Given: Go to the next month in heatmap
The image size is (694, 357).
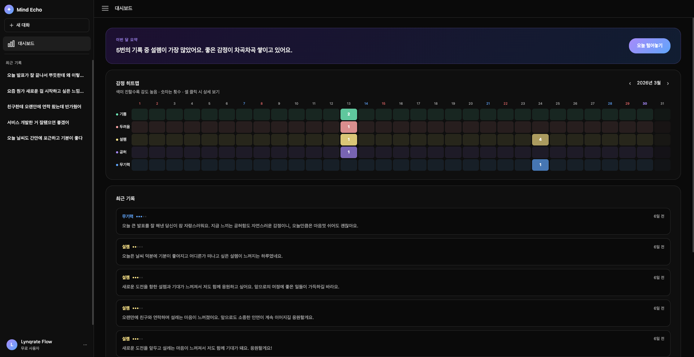Looking at the screenshot, I should [x=668, y=83].
